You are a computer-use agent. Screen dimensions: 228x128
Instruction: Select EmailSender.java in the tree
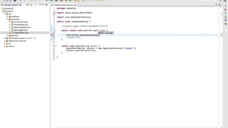(x=21, y=25)
